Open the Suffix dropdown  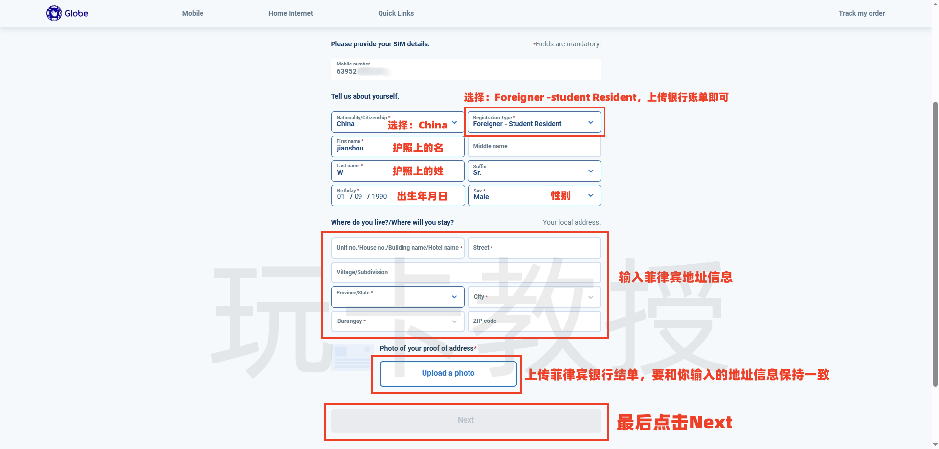pos(534,171)
